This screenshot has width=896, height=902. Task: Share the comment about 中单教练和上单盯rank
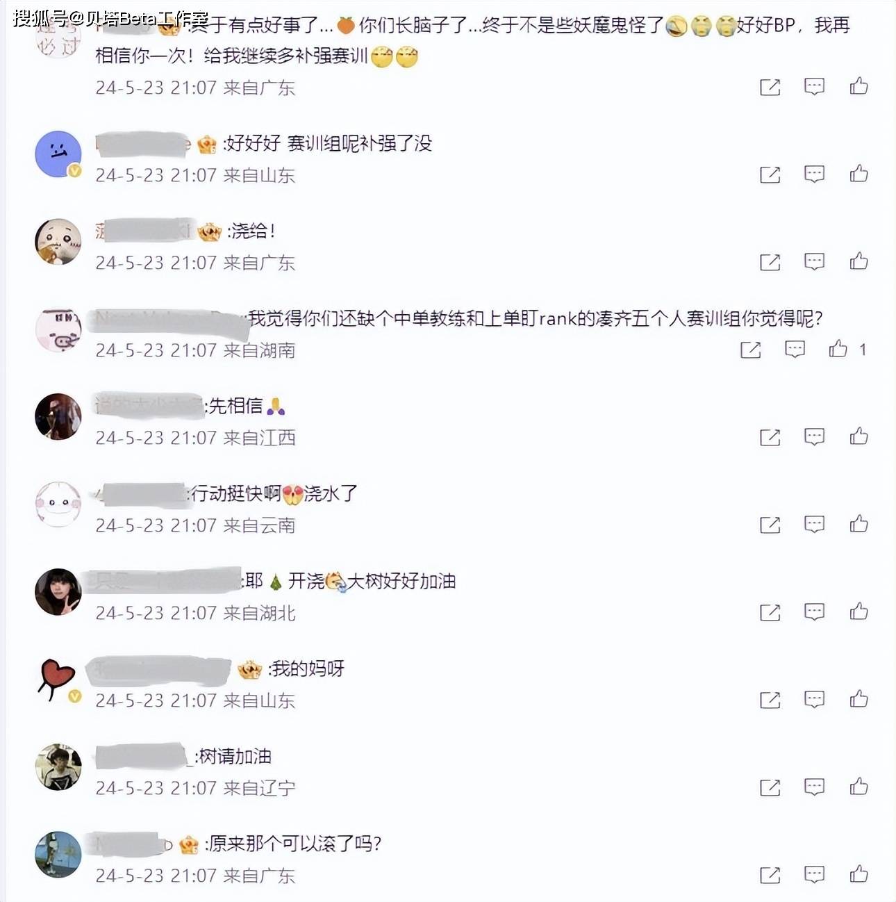[750, 350]
